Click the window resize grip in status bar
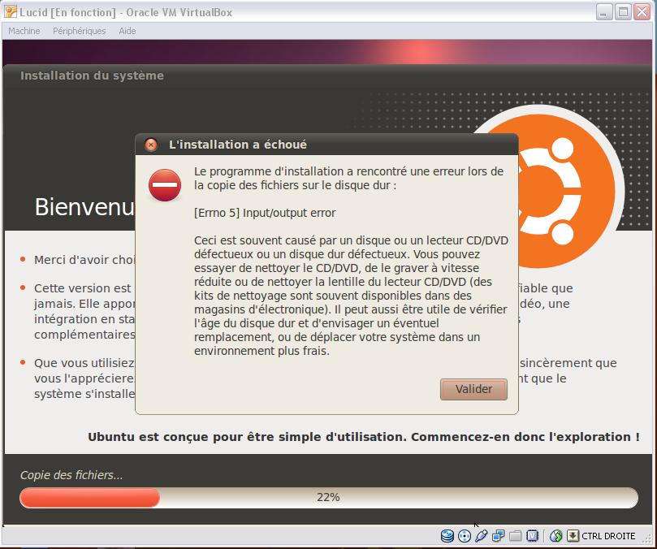This screenshot has width=657, height=549. point(647,538)
